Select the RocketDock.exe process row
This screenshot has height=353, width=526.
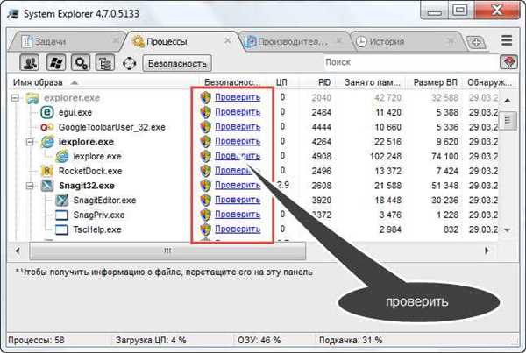point(253,171)
